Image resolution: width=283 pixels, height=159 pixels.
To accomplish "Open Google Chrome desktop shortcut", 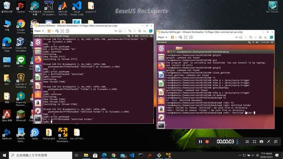I will coord(21,26).
